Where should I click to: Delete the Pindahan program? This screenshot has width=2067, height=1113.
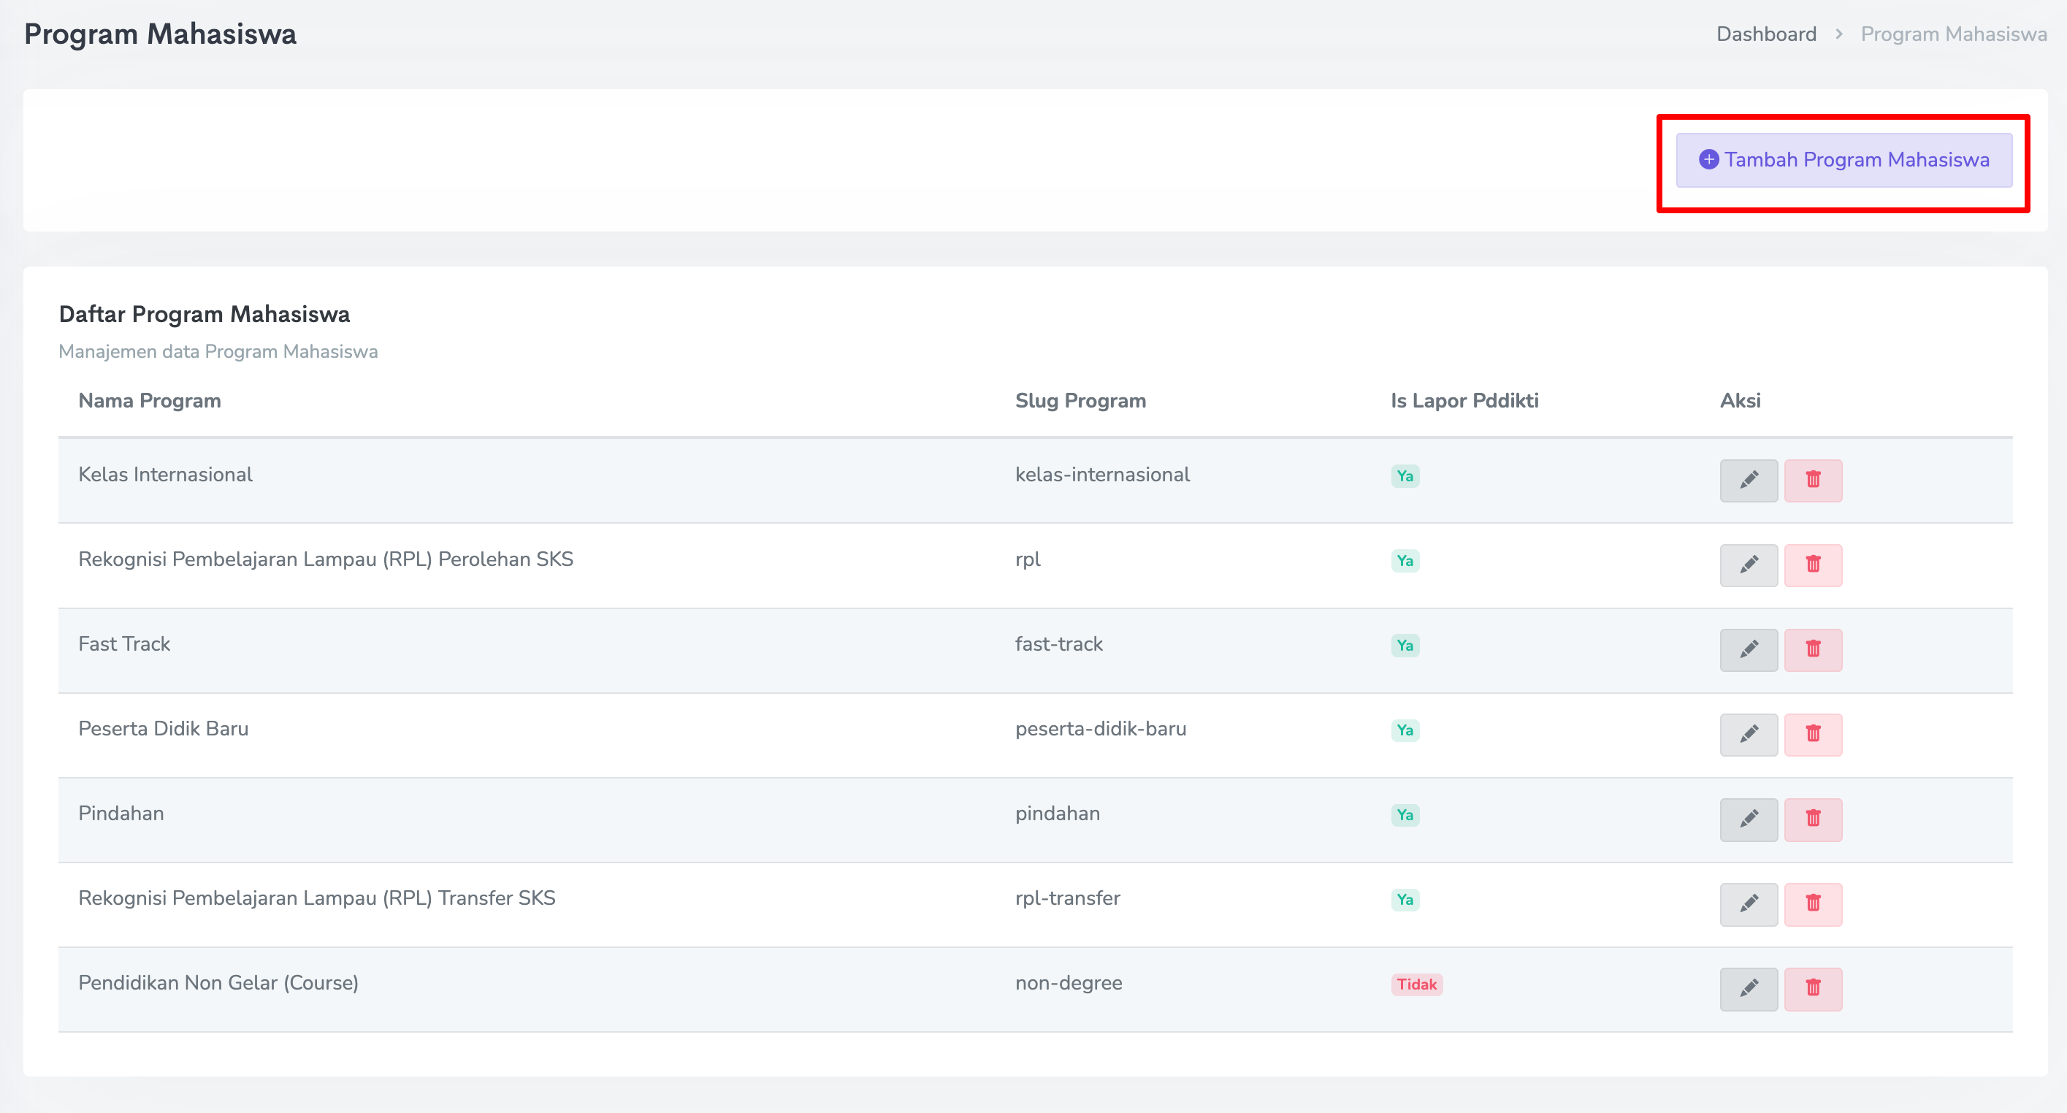tap(1813, 819)
